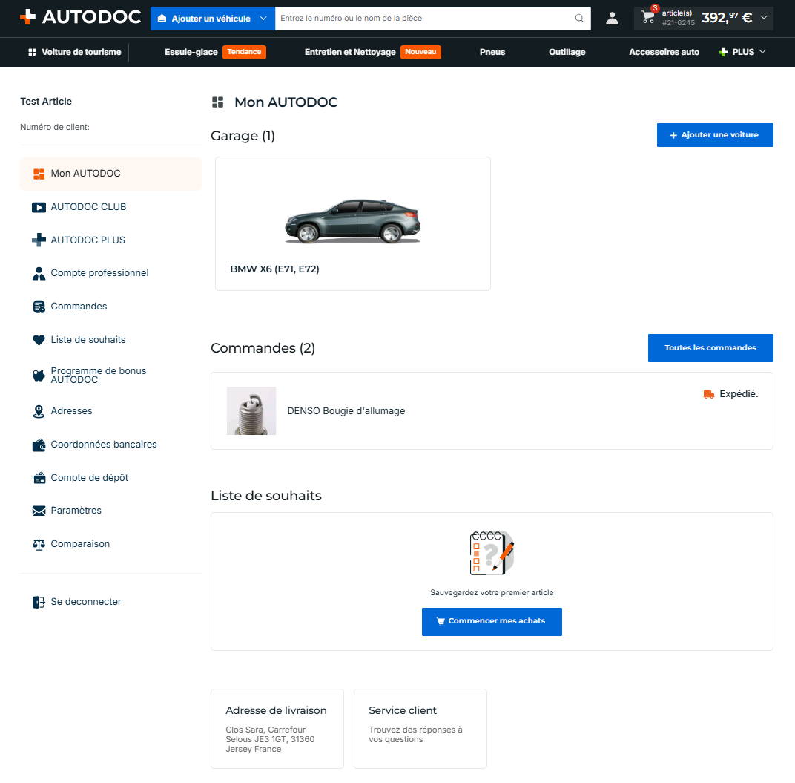Open AUTODOC PLUS sidebar link

coord(88,240)
